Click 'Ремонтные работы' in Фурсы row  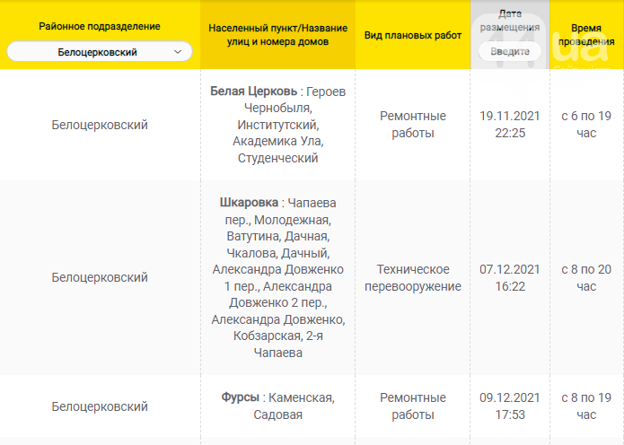pyautogui.click(x=413, y=406)
